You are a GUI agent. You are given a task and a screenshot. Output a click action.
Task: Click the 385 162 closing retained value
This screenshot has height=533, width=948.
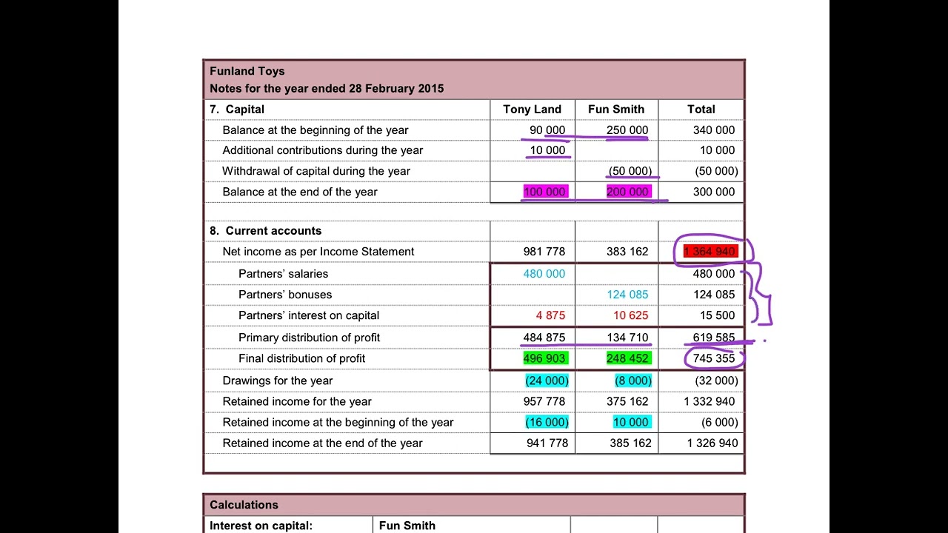click(630, 443)
